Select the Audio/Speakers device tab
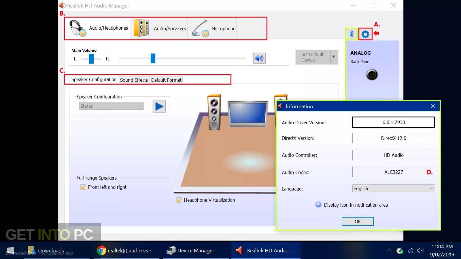The width and height of the screenshot is (461, 259). (x=159, y=28)
